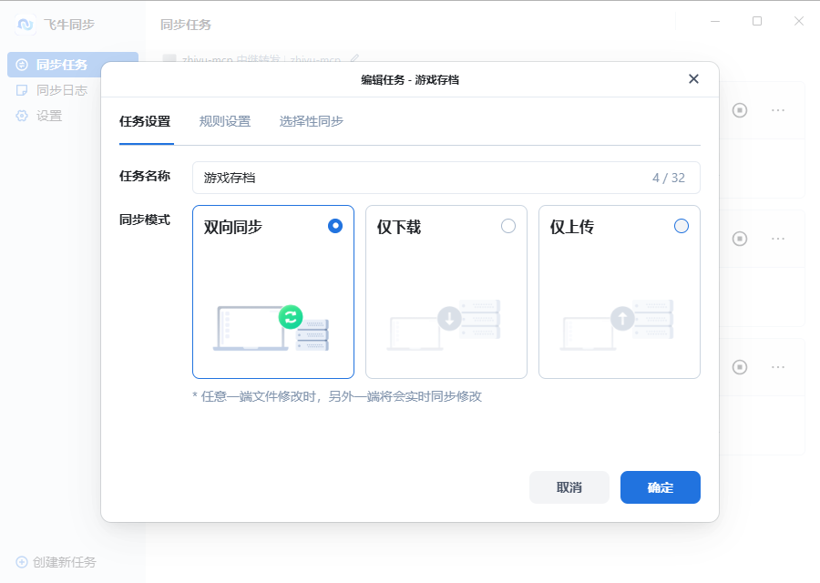Open the third task's ... menu
820x583 pixels.
pyautogui.click(x=779, y=367)
